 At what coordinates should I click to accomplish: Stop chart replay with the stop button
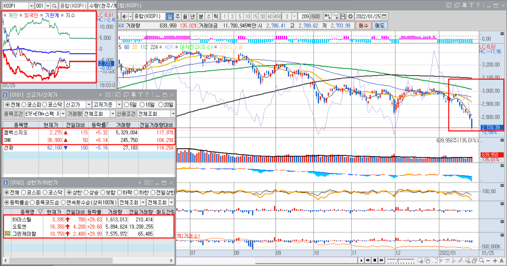tap(375, 260)
